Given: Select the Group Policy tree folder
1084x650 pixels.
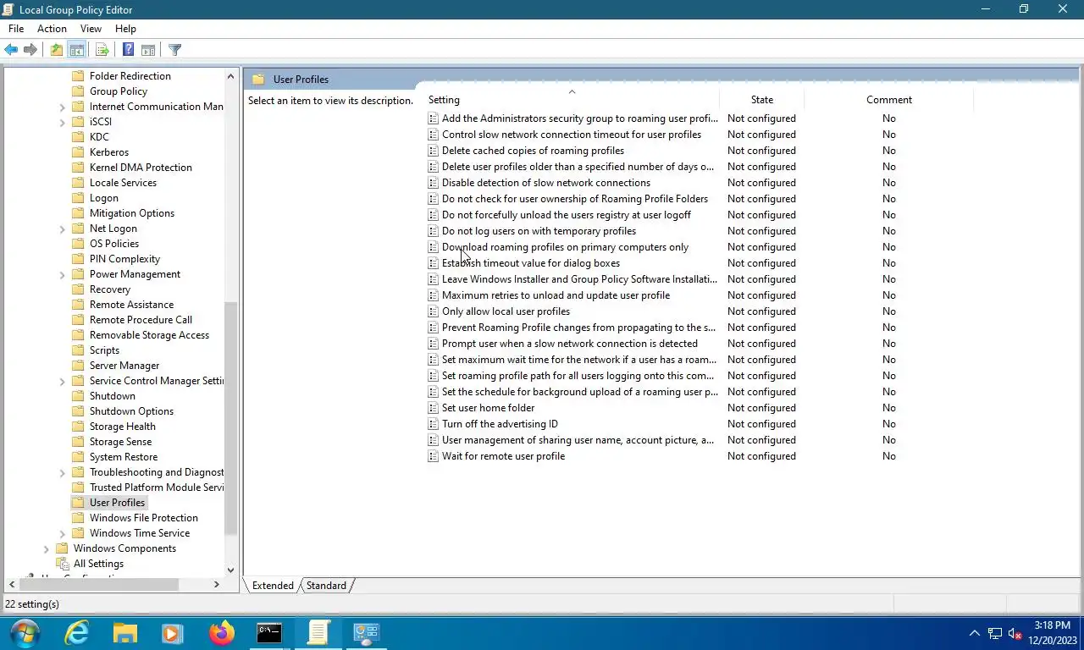Looking at the screenshot, I should [x=119, y=91].
